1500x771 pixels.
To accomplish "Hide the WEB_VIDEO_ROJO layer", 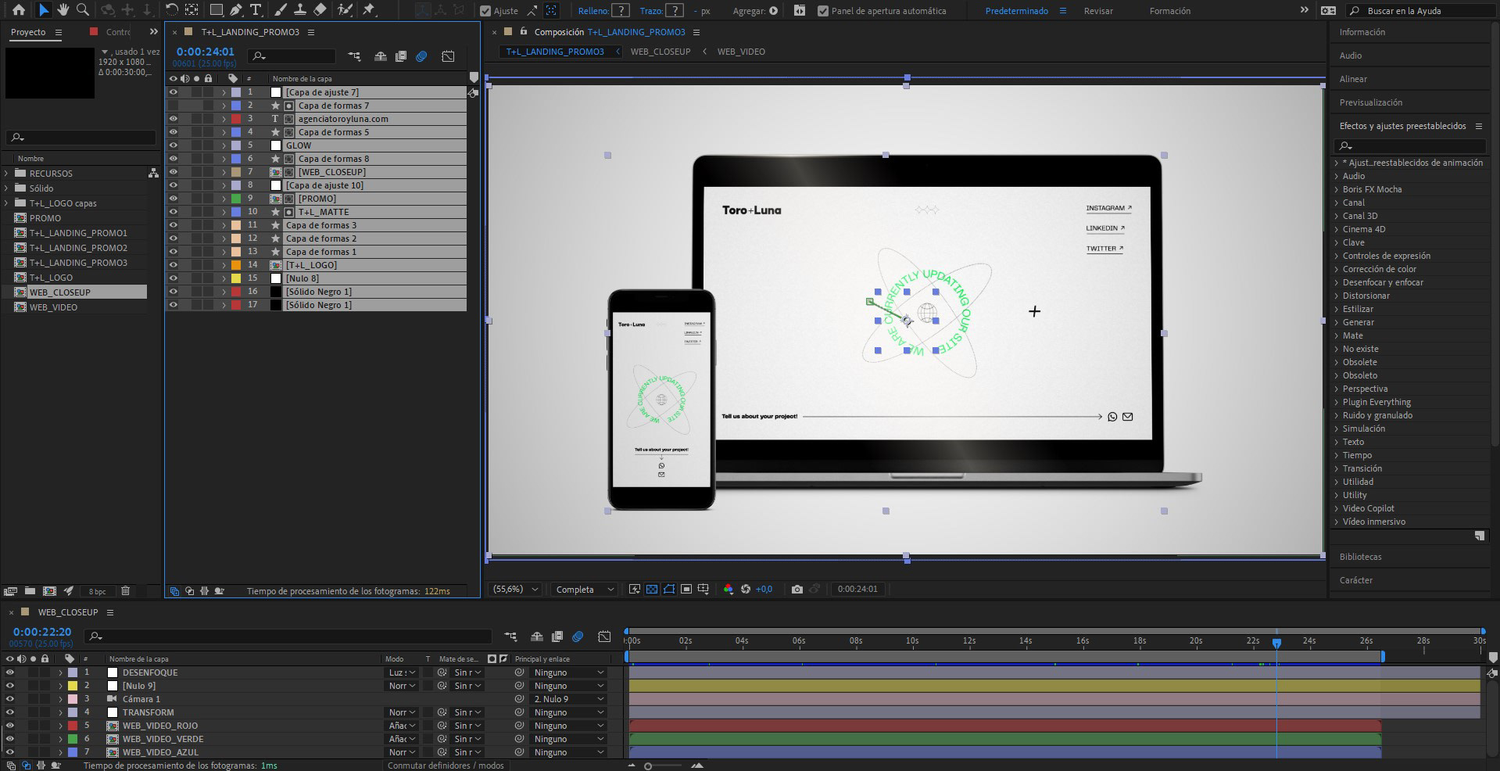I will tap(10, 726).
